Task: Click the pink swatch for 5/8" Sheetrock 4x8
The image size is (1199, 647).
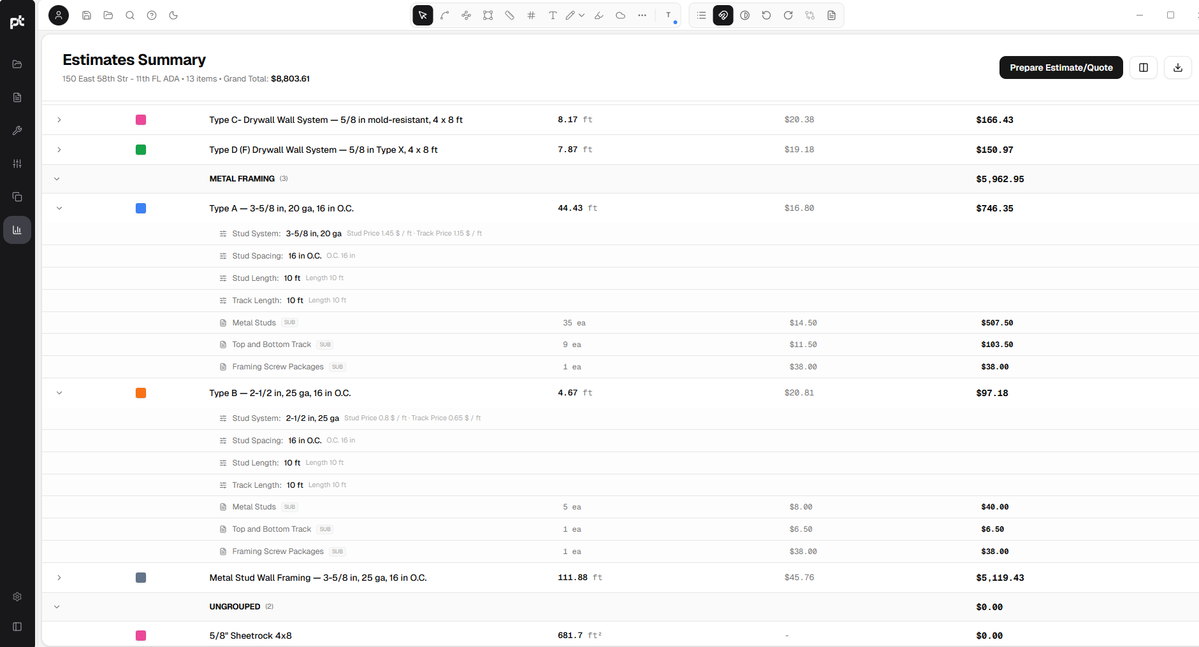Action: click(141, 636)
